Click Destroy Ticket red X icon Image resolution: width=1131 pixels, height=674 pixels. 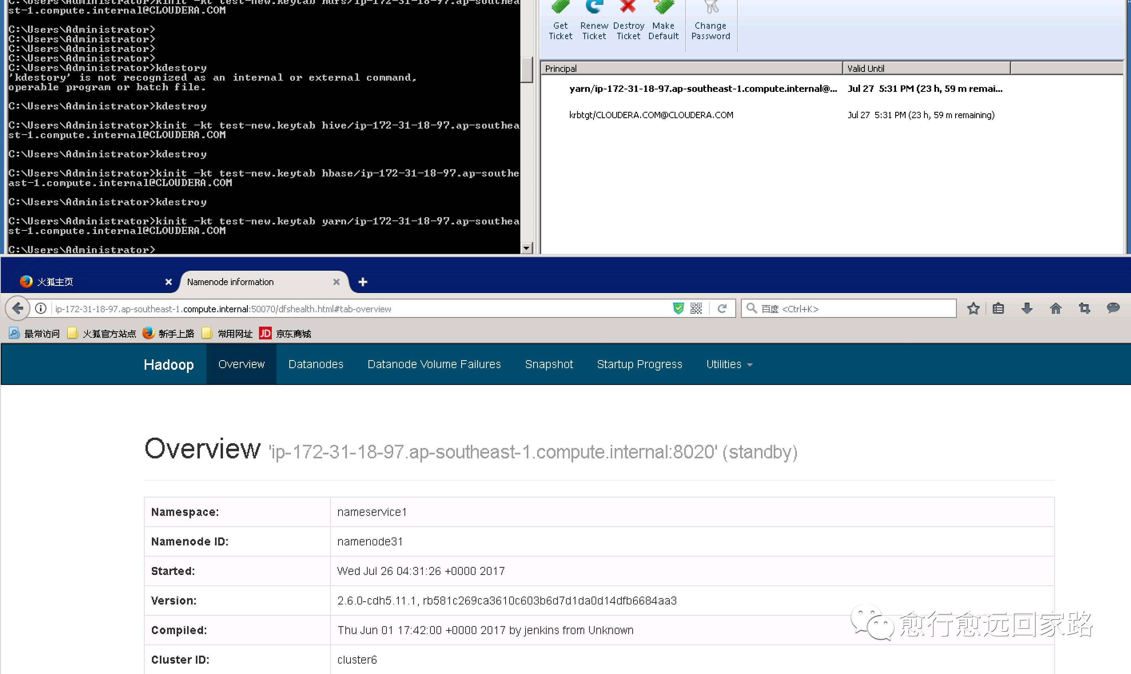tap(628, 6)
